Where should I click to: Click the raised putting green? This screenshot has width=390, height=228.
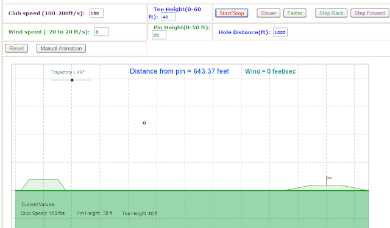[327, 187]
